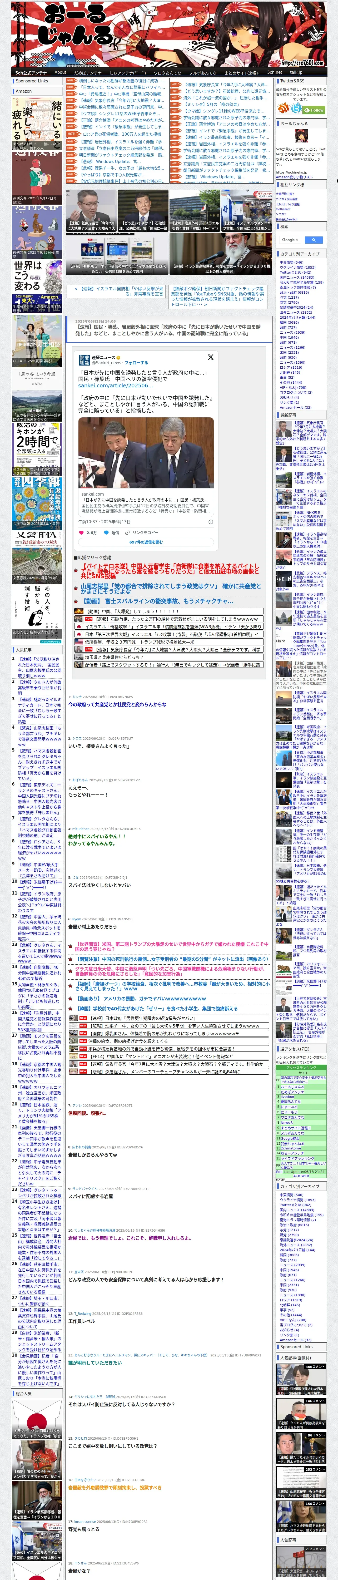Open the まとめサイト速報+ nav item

pyautogui.click(x=242, y=72)
